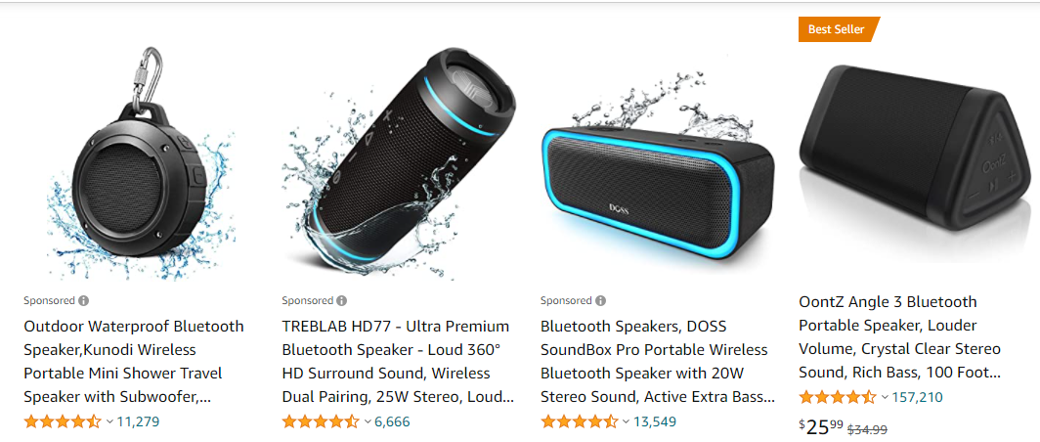Expand the rating chevron next to 6,666

point(368,421)
